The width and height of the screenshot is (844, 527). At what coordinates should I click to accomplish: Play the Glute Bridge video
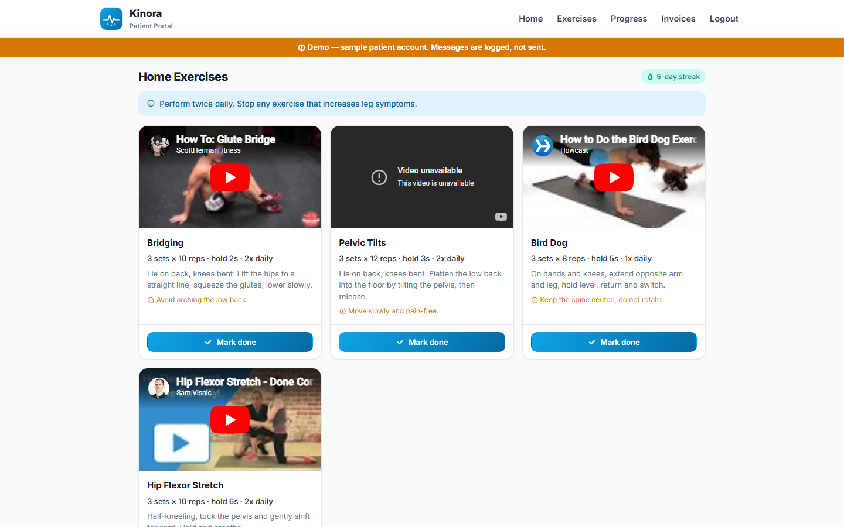click(230, 177)
